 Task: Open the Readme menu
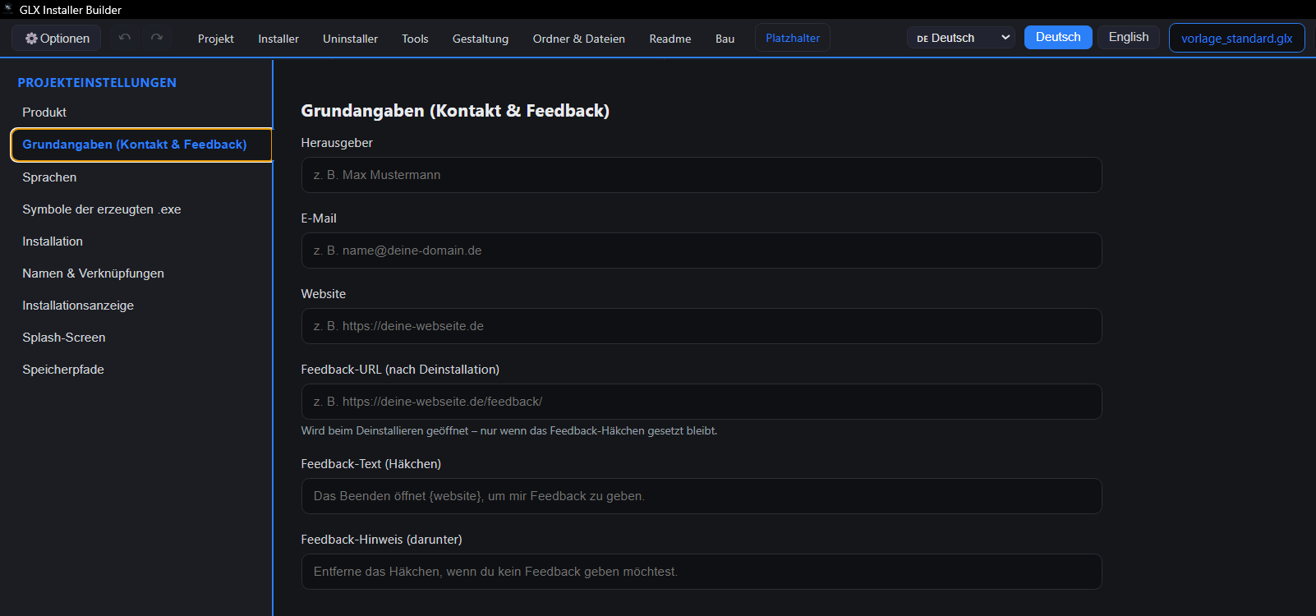(x=670, y=39)
